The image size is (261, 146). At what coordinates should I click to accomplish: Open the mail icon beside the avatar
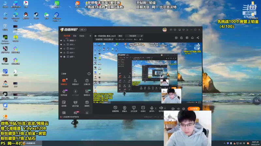171,30
